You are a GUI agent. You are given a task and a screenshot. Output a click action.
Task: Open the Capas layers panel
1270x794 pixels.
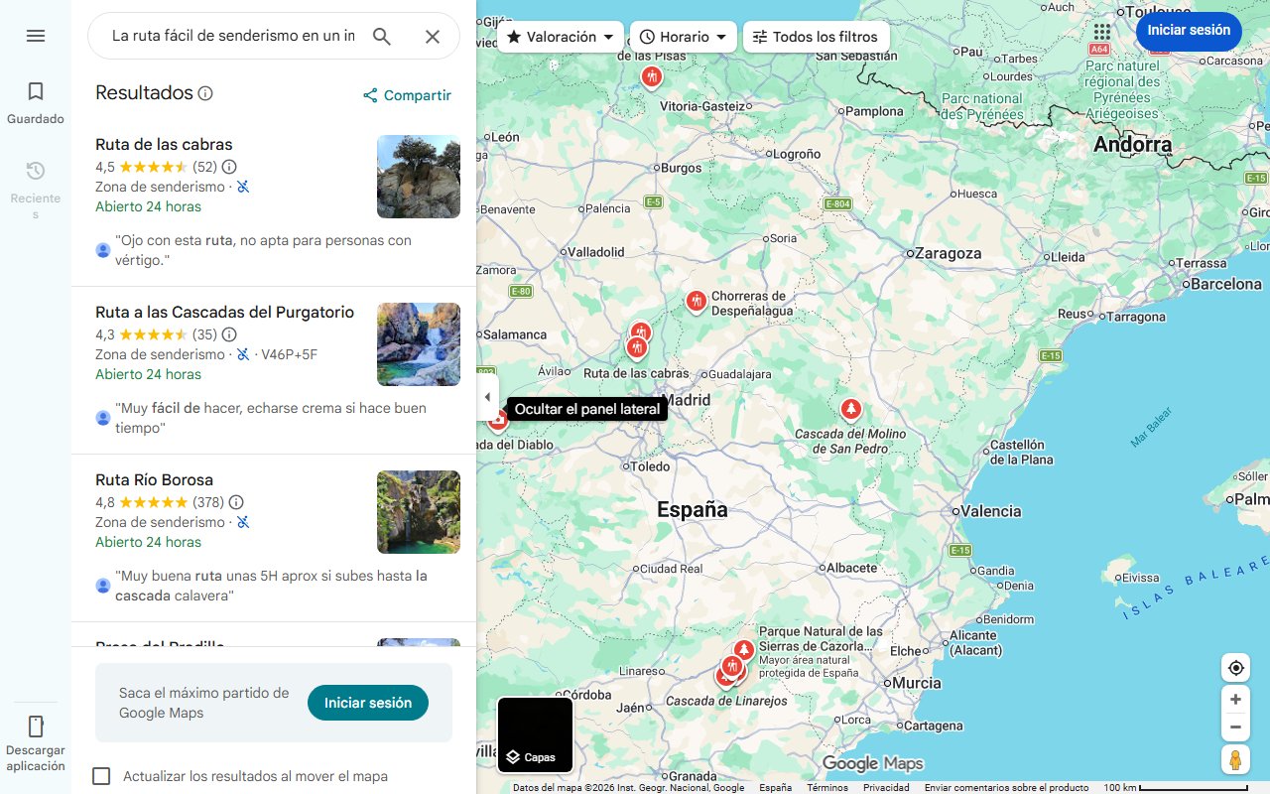click(x=535, y=735)
